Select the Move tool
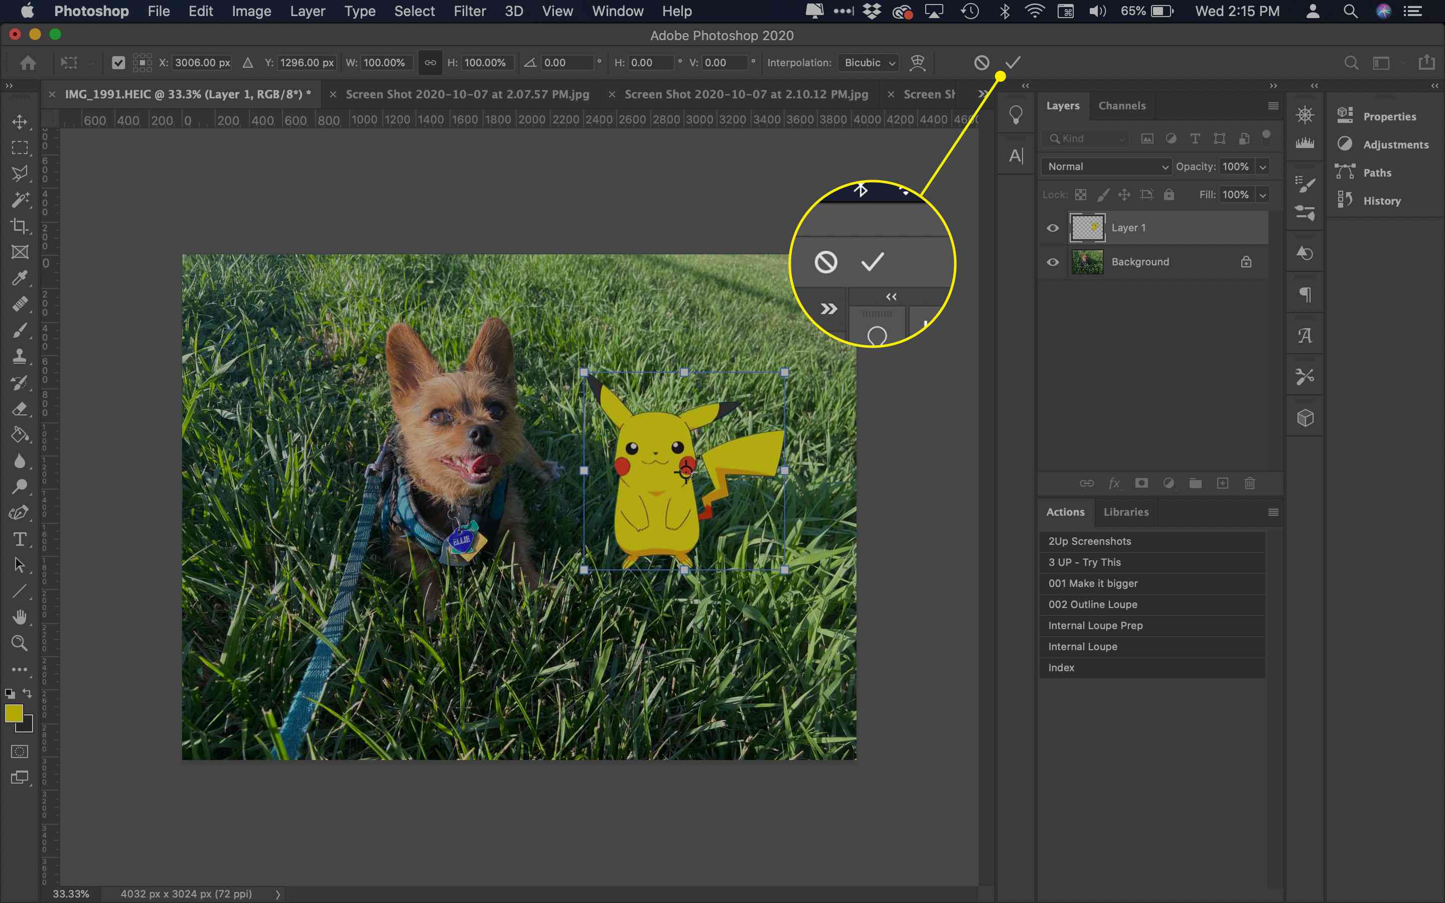The width and height of the screenshot is (1445, 903). click(x=20, y=122)
